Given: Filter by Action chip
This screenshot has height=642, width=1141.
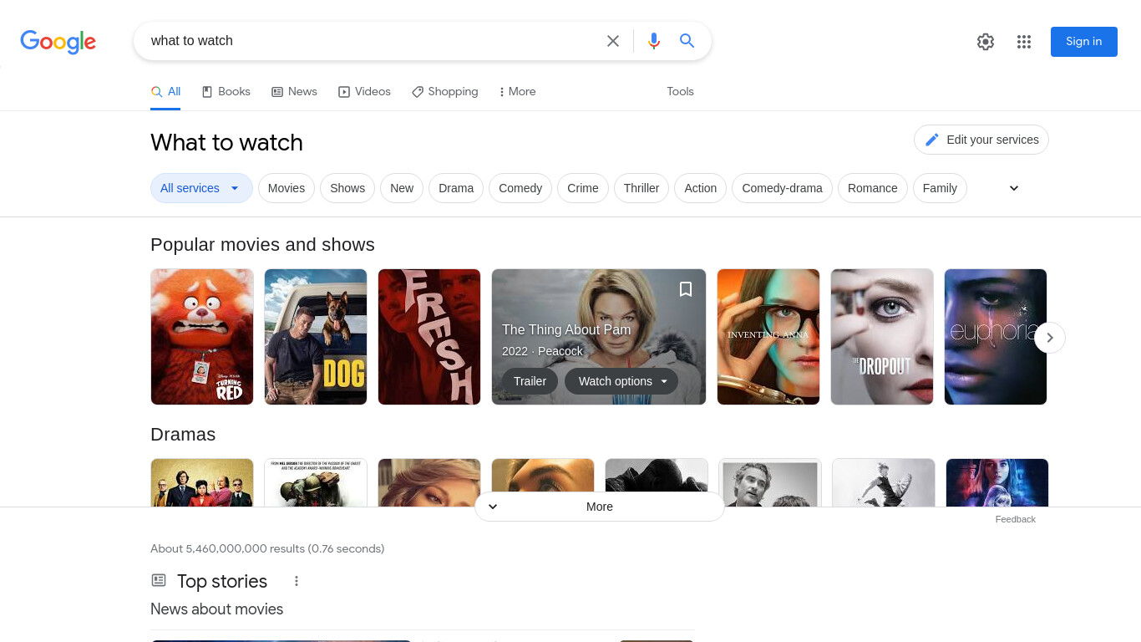Looking at the screenshot, I should [x=701, y=188].
